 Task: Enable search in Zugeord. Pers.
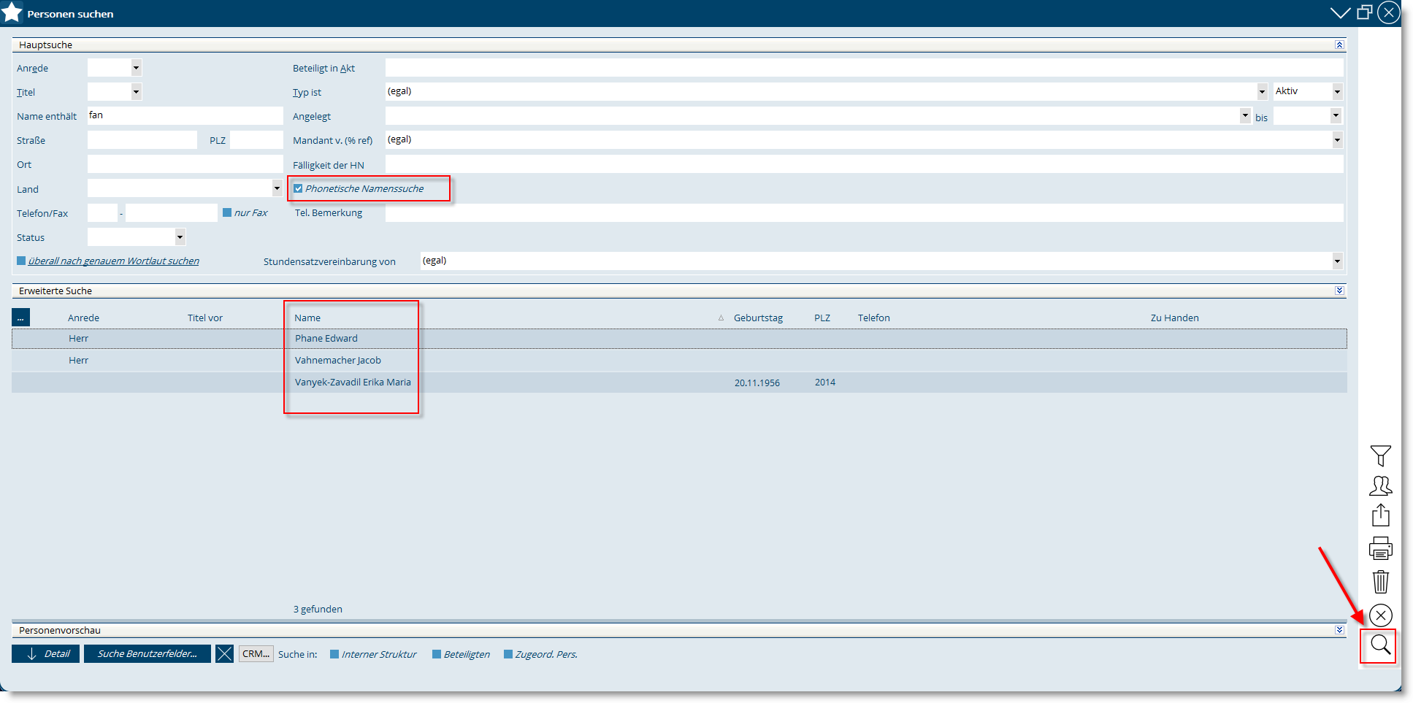[508, 654]
